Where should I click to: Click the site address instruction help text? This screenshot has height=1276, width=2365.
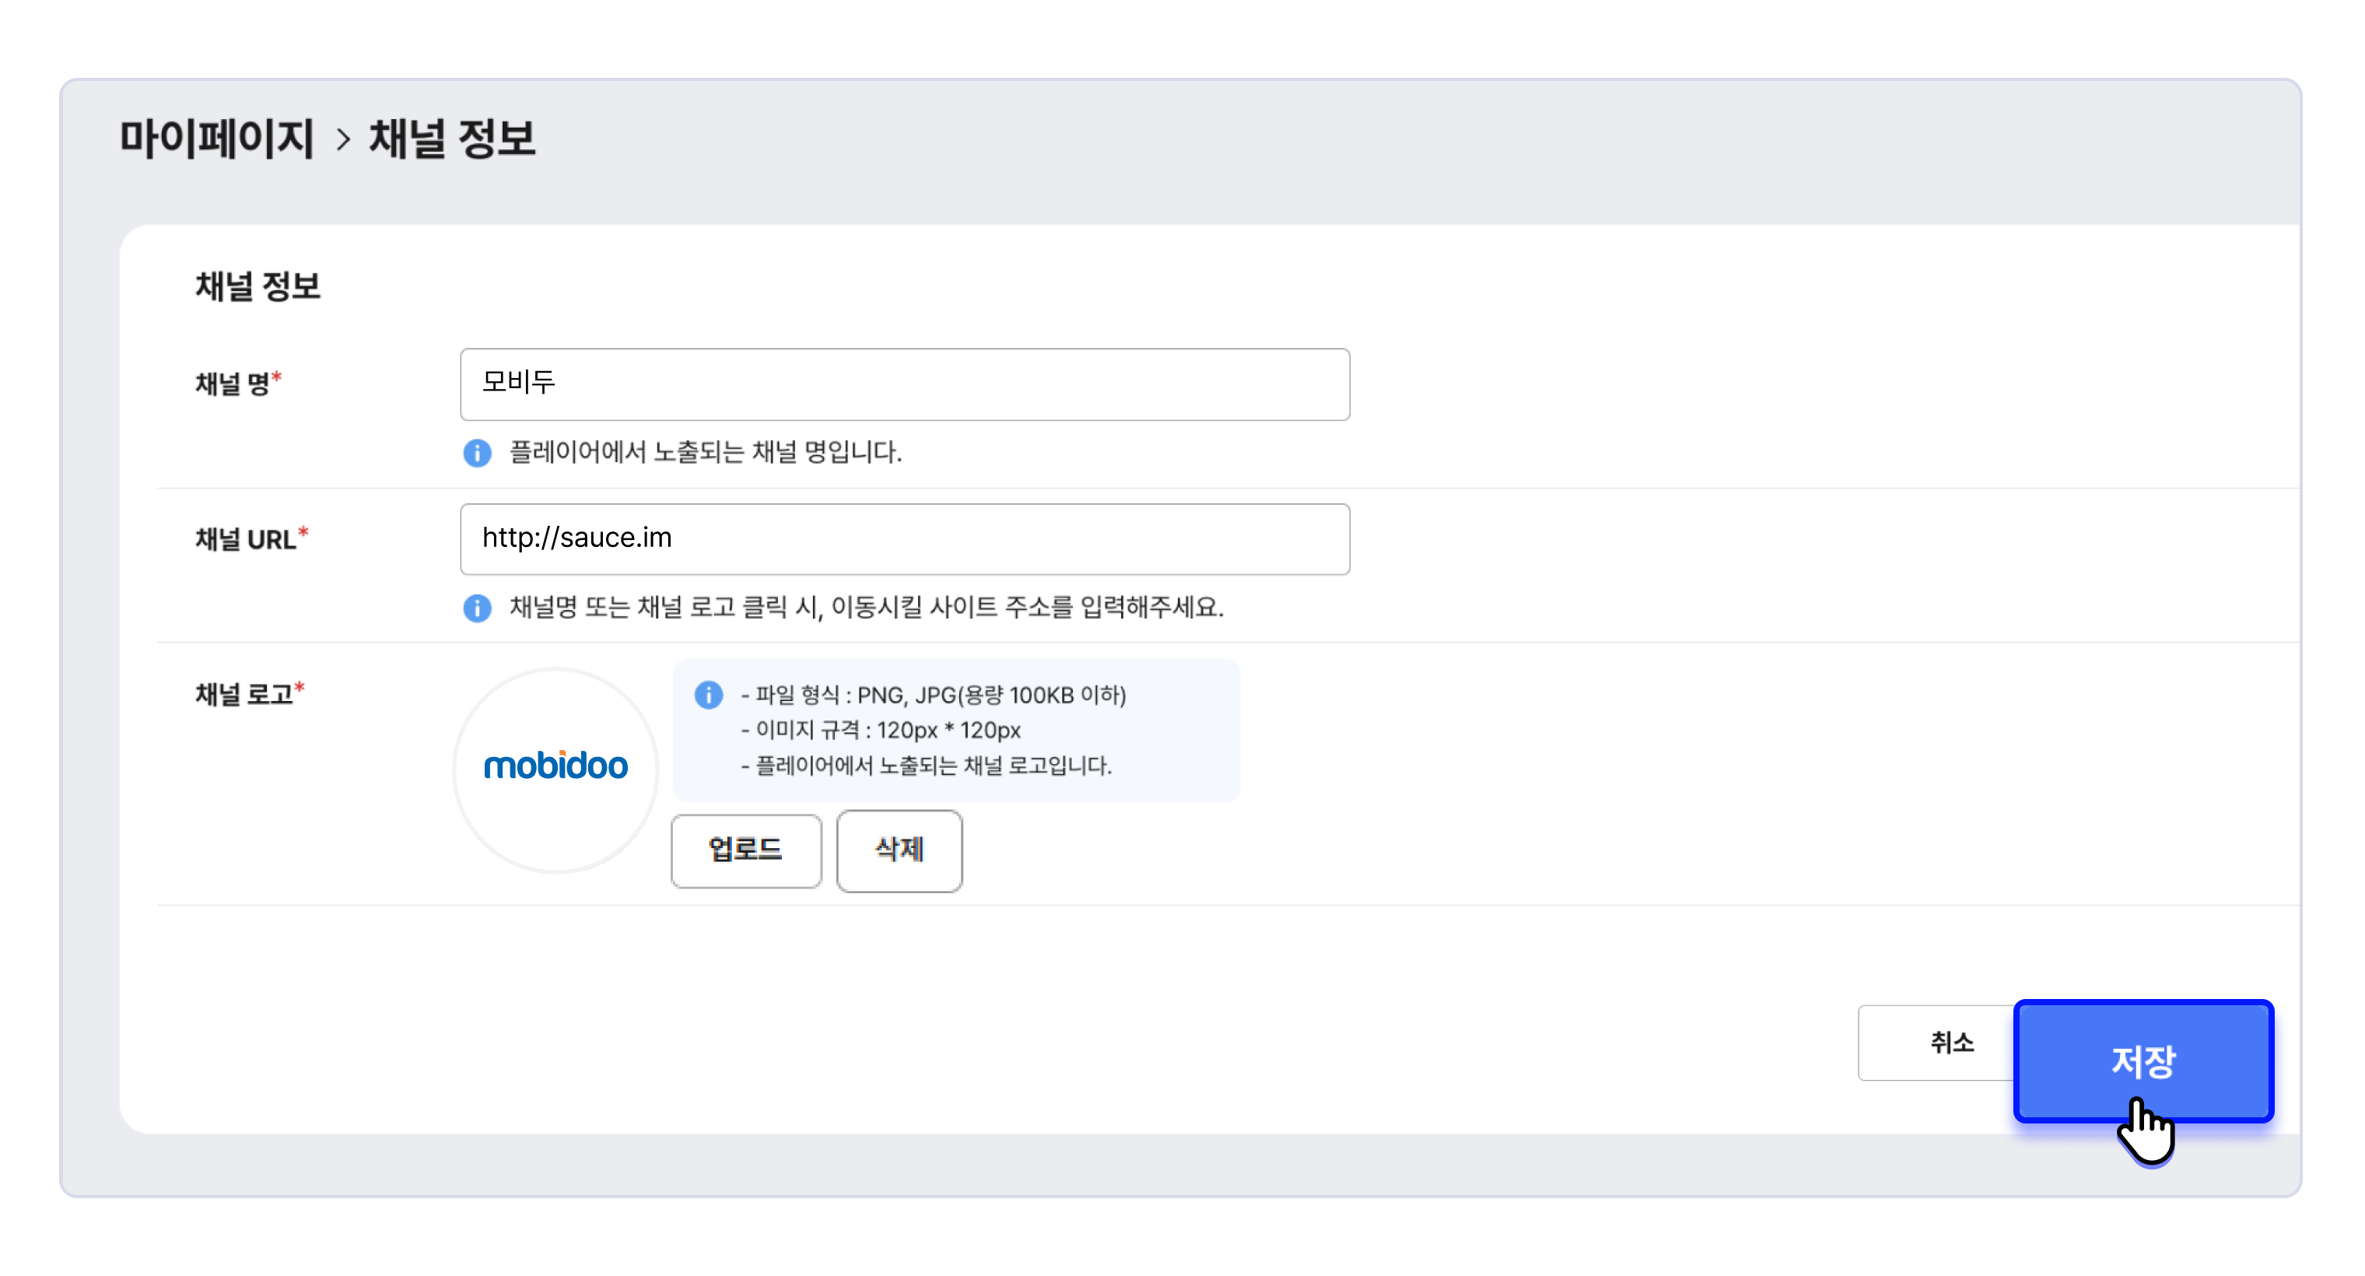(x=866, y=608)
